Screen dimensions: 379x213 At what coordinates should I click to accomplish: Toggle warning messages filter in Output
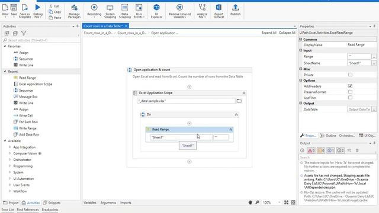(x=321, y=150)
